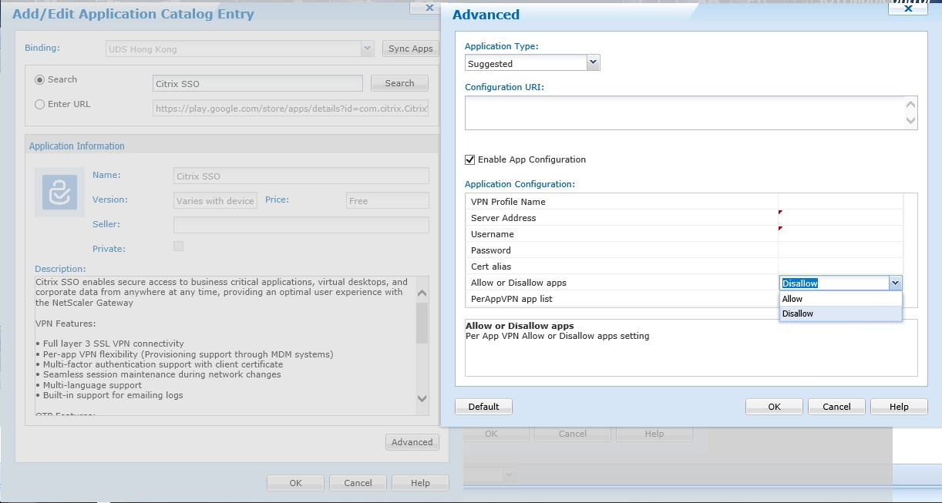Image resolution: width=942 pixels, height=503 pixels.
Task: Close the Advanced dialog window
Action: tap(908, 9)
